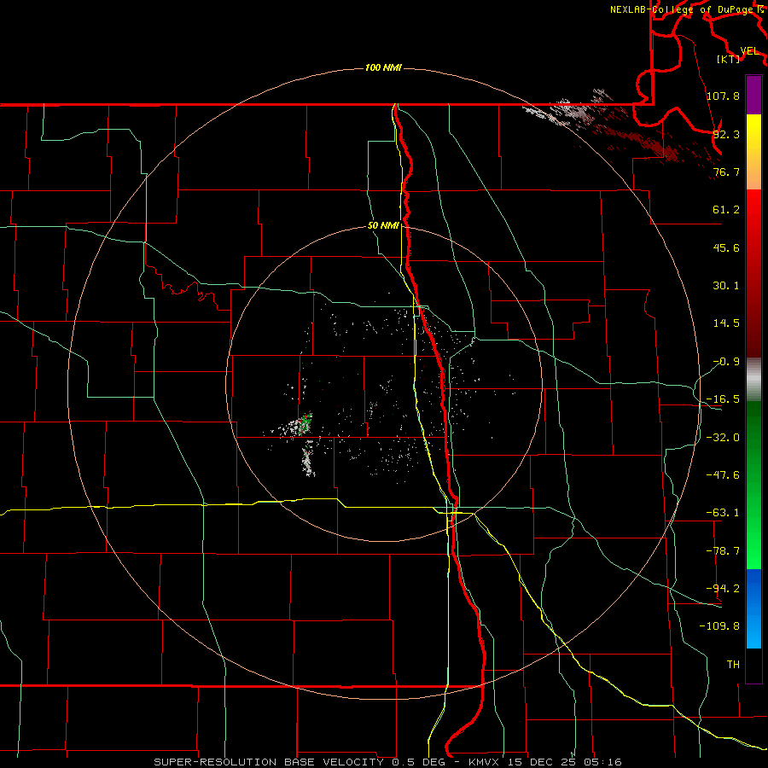This screenshot has height=768, width=768.
Task: Click the VEL legend title
Action: click(x=749, y=51)
